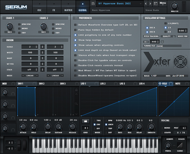
Task: Click second MODE previous arrow before LINEAR
Action: 48,75
